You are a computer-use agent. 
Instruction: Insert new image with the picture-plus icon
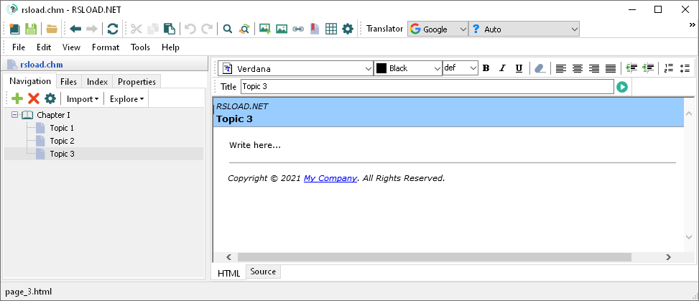click(x=265, y=29)
